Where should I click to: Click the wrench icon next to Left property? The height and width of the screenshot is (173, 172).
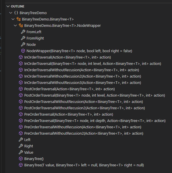21,140
